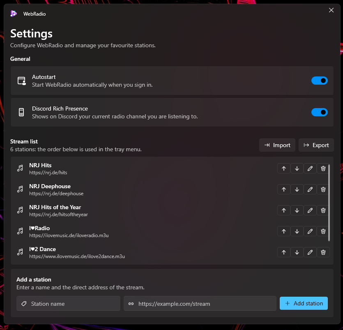The height and width of the screenshot is (330, 343).
Task: Click the Add station button
Action: [304, 303]
